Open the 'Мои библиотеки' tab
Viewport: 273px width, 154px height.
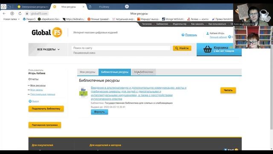coord(144,72)
